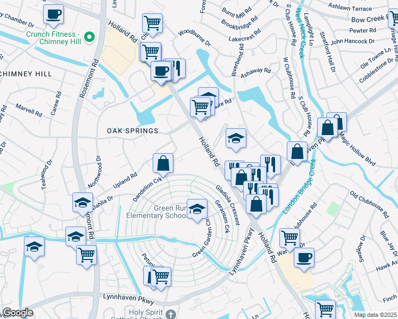
Task: Click the Green Run Elementary School label
Action: [157, 212]
